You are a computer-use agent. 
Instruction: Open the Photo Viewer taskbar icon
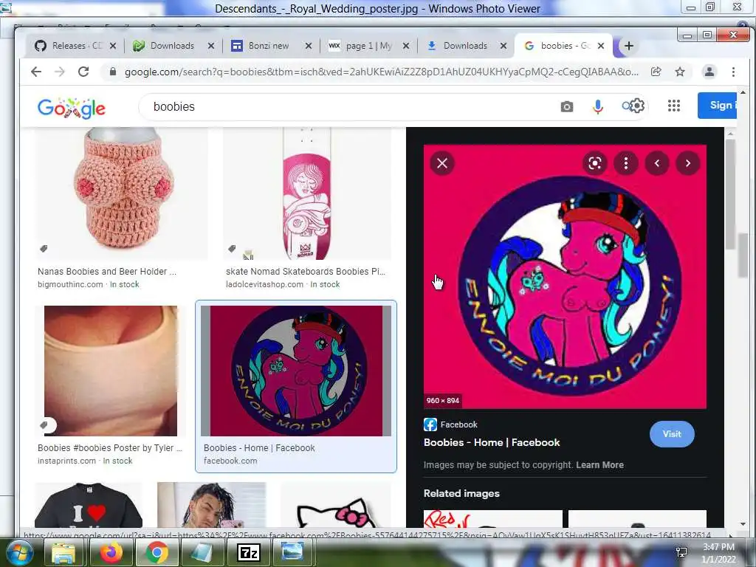(292, 552)
